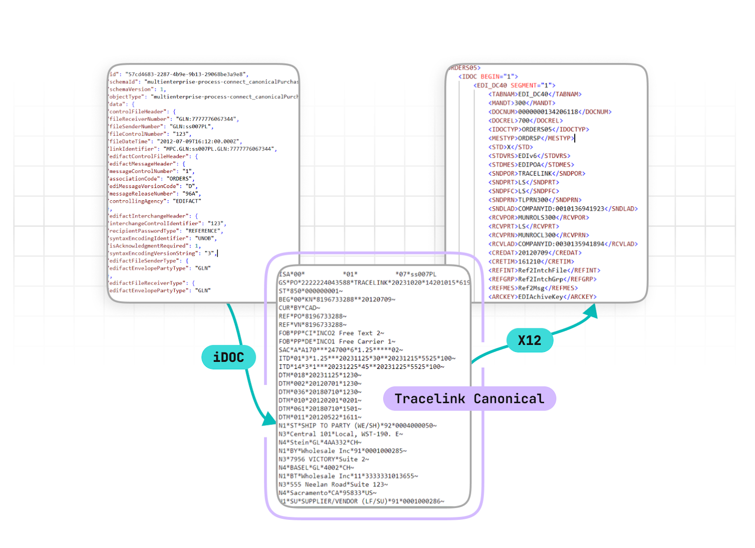Select the REF*VN*8196733288~ line
The height and width of the screenshot is (548, 755).
[312, 325]
